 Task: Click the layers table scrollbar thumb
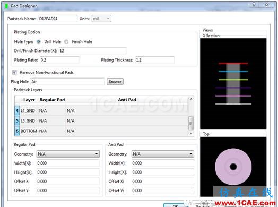coord(191,123)
